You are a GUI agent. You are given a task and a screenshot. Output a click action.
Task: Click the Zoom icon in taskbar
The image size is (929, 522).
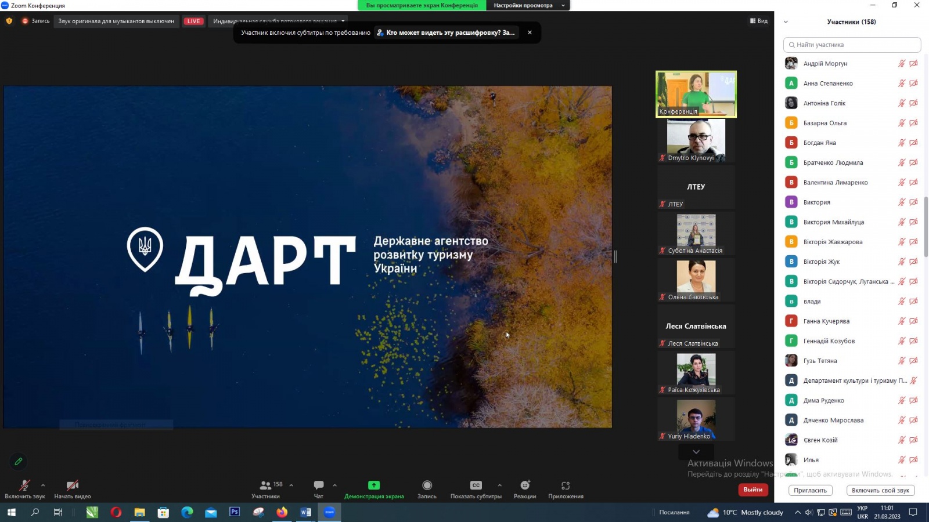pos(329,512)
